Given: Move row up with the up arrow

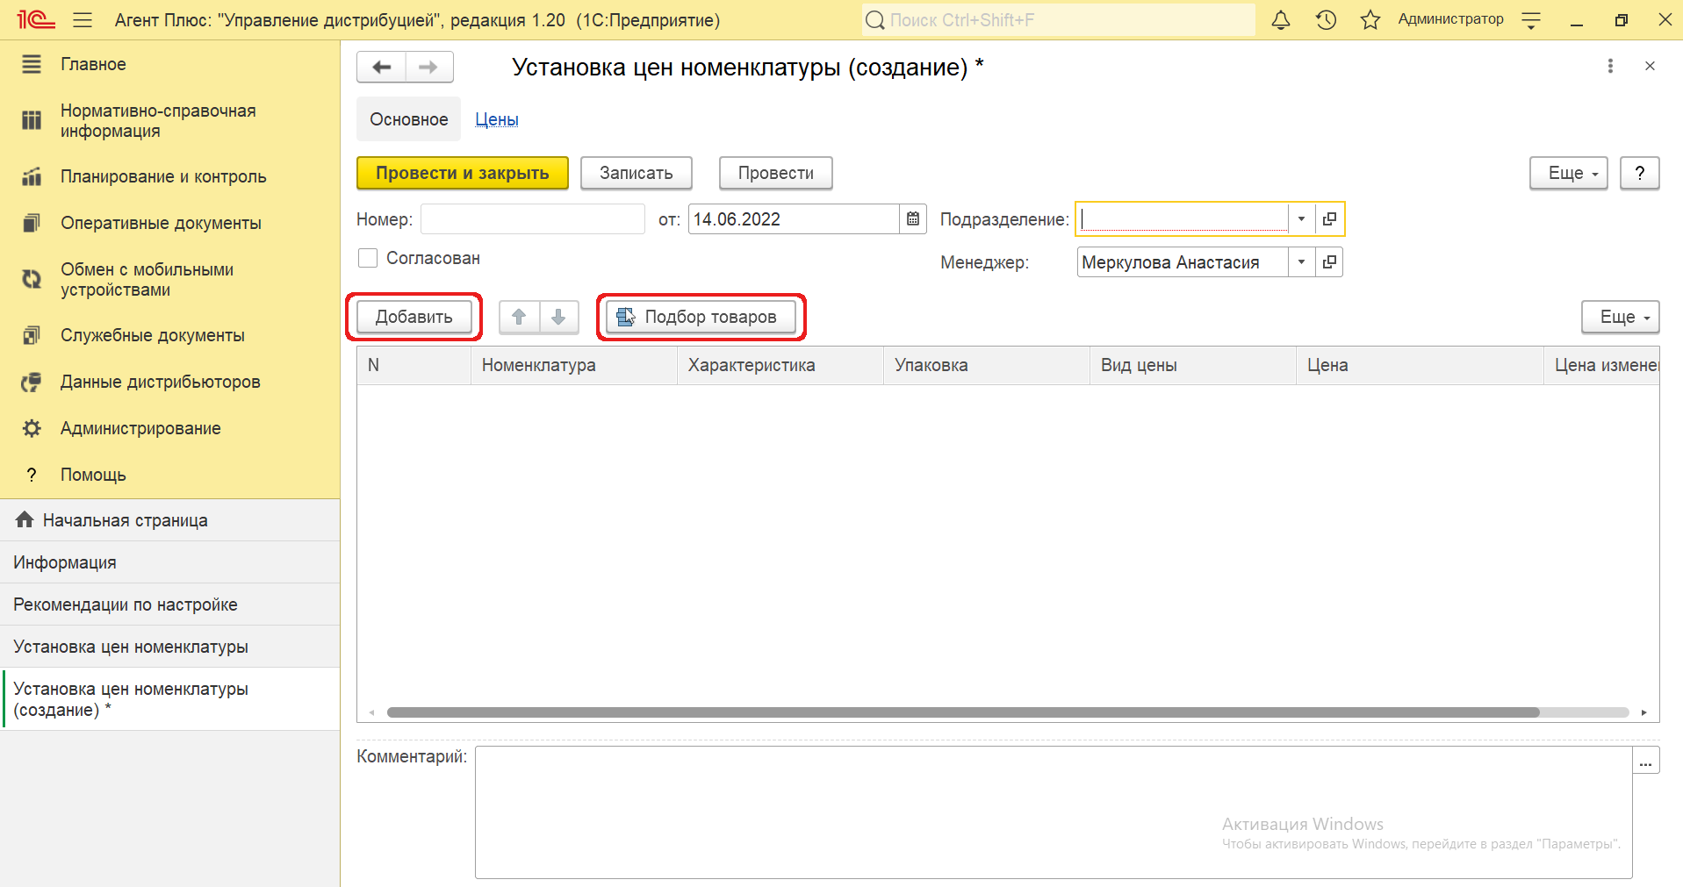Looking at the screenshot, I should click(519, 317).
